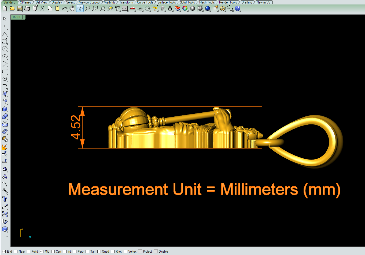This screenshot has height=255, width=365.
Task: Open the Mesh Tools tab
Action: [207, 2]
